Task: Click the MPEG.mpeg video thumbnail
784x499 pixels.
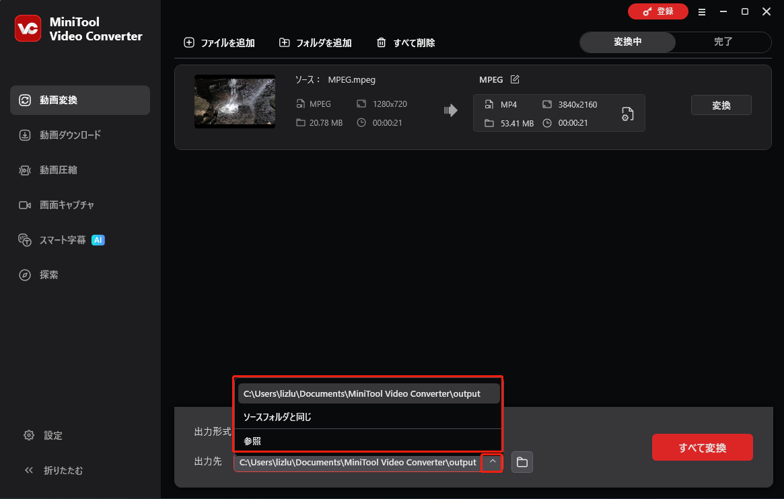Action: (x=234, y=102)
